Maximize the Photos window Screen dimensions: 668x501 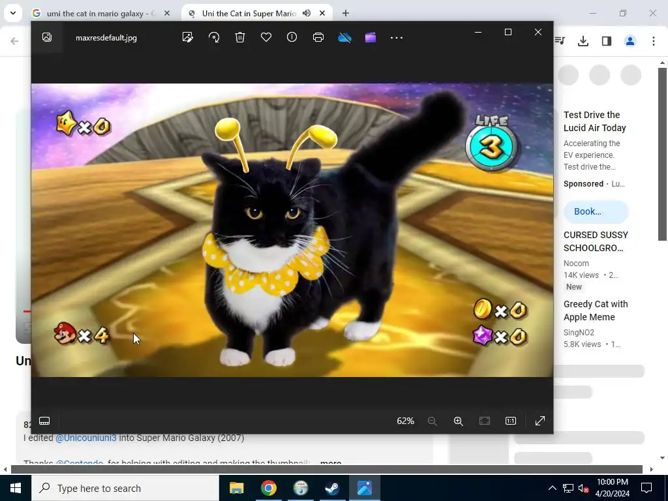tap(508, 32)
